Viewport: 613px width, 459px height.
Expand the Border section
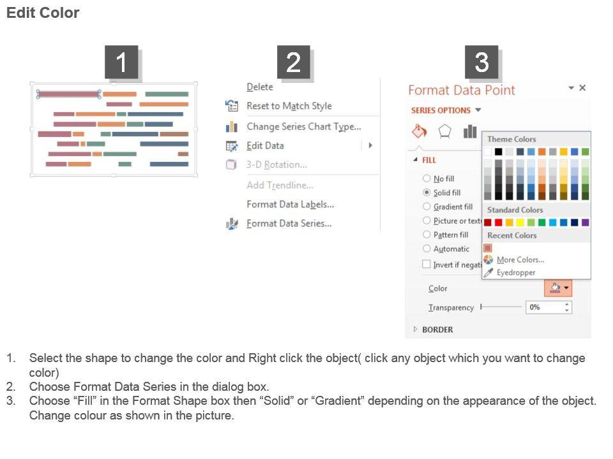pos(415,330)
